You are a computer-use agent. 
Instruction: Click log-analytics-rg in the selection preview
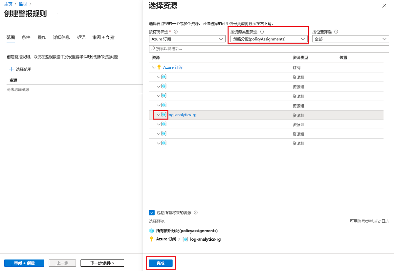[206, 239]
